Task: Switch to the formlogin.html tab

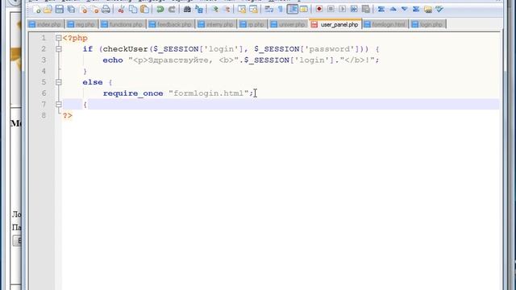Action: tap(385, 24)
